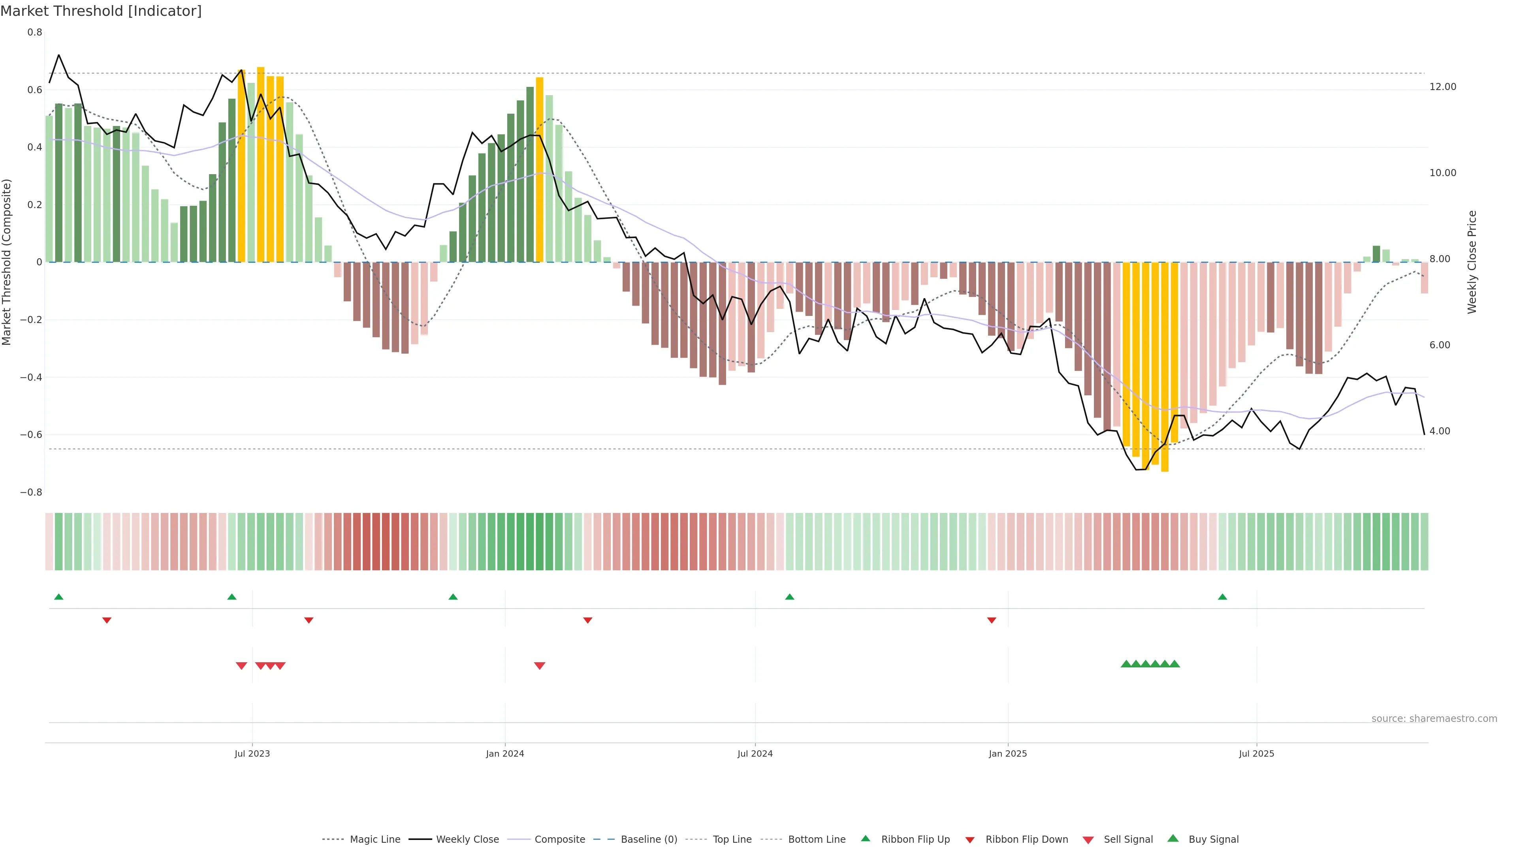The width and height of the screenshot is (1517, 853).
Task: Click the ribbon flip up marker near Jul 2024
Action: (x=790, y=597)
